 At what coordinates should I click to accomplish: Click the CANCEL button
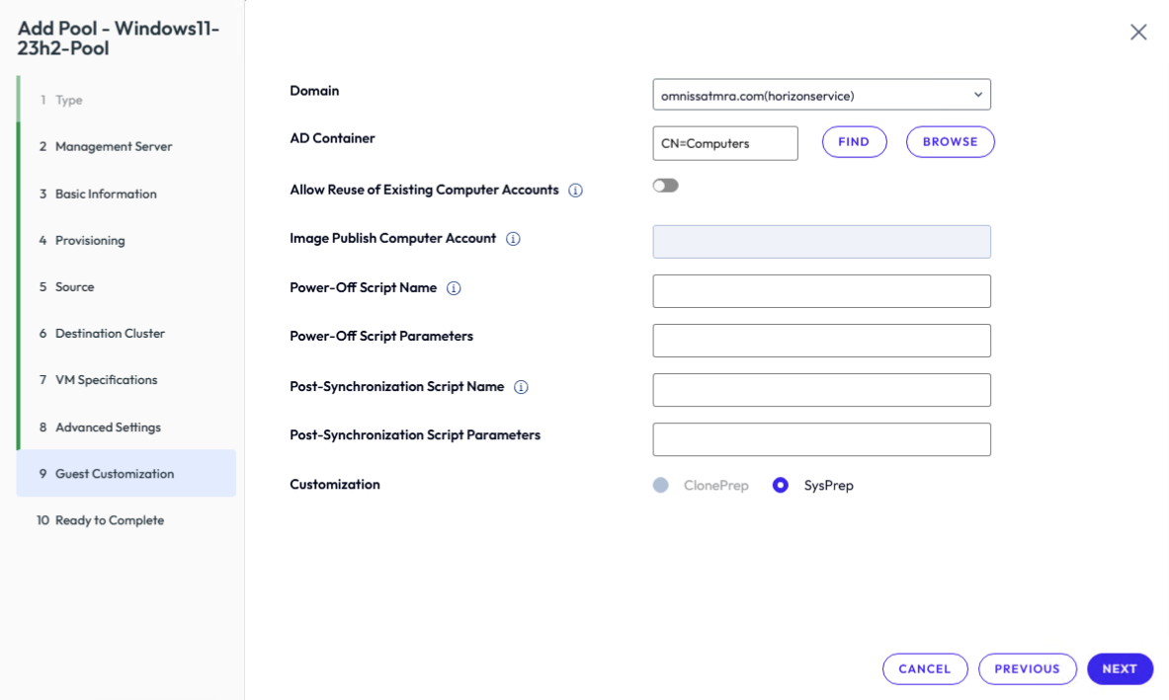click(925, 668)
